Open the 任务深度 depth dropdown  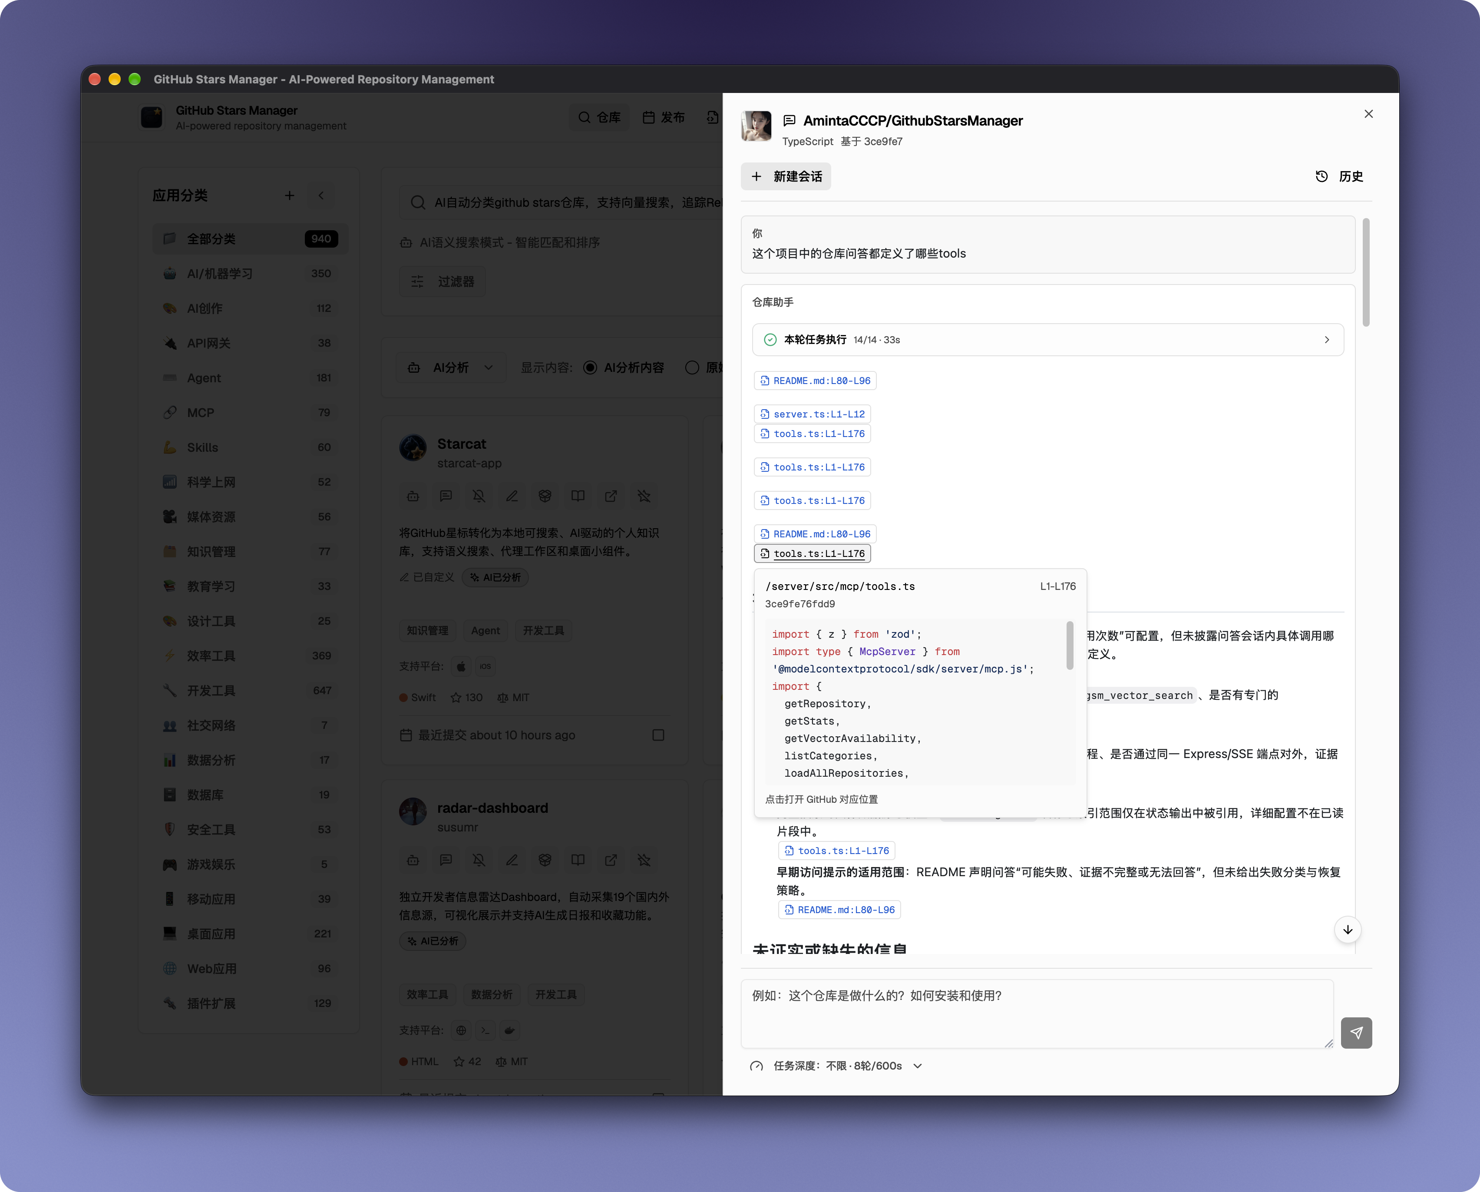tap(837, 1066)
